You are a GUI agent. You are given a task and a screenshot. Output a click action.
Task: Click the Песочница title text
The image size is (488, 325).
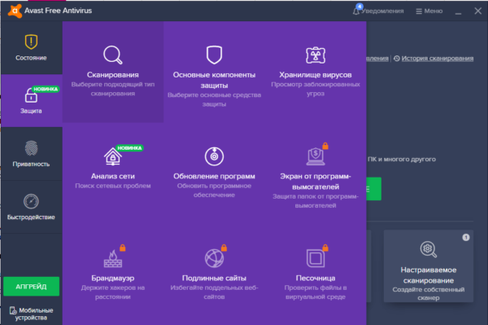(316, 278)
